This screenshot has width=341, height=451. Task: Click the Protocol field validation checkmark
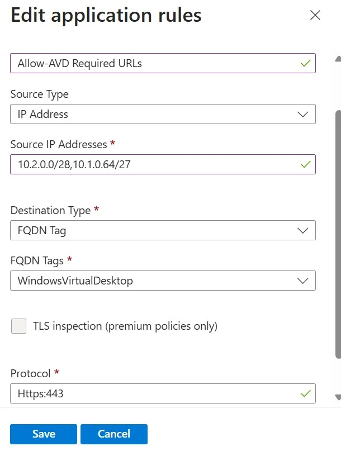(x=305, y=393)
